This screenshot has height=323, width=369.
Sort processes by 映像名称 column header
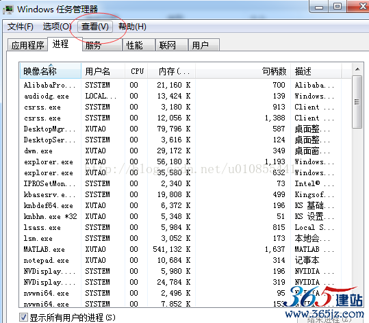point(51,71)
